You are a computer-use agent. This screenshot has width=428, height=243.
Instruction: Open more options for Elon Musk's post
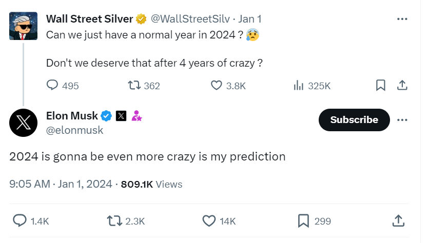click(x=403, y=120)
